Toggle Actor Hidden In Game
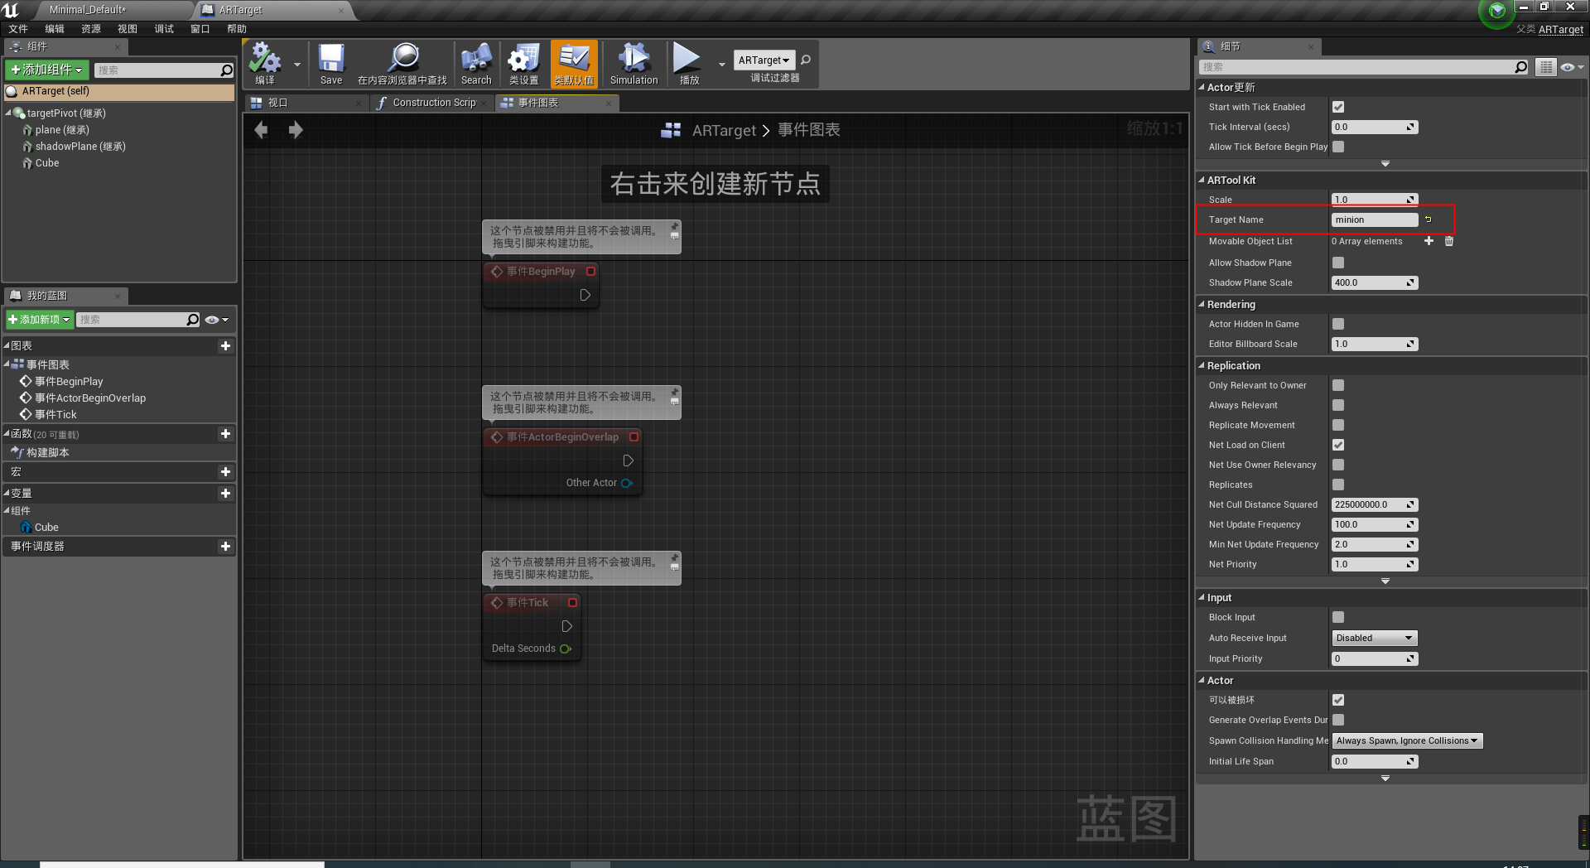1590x868 pixels. (x=1338, y=324)
